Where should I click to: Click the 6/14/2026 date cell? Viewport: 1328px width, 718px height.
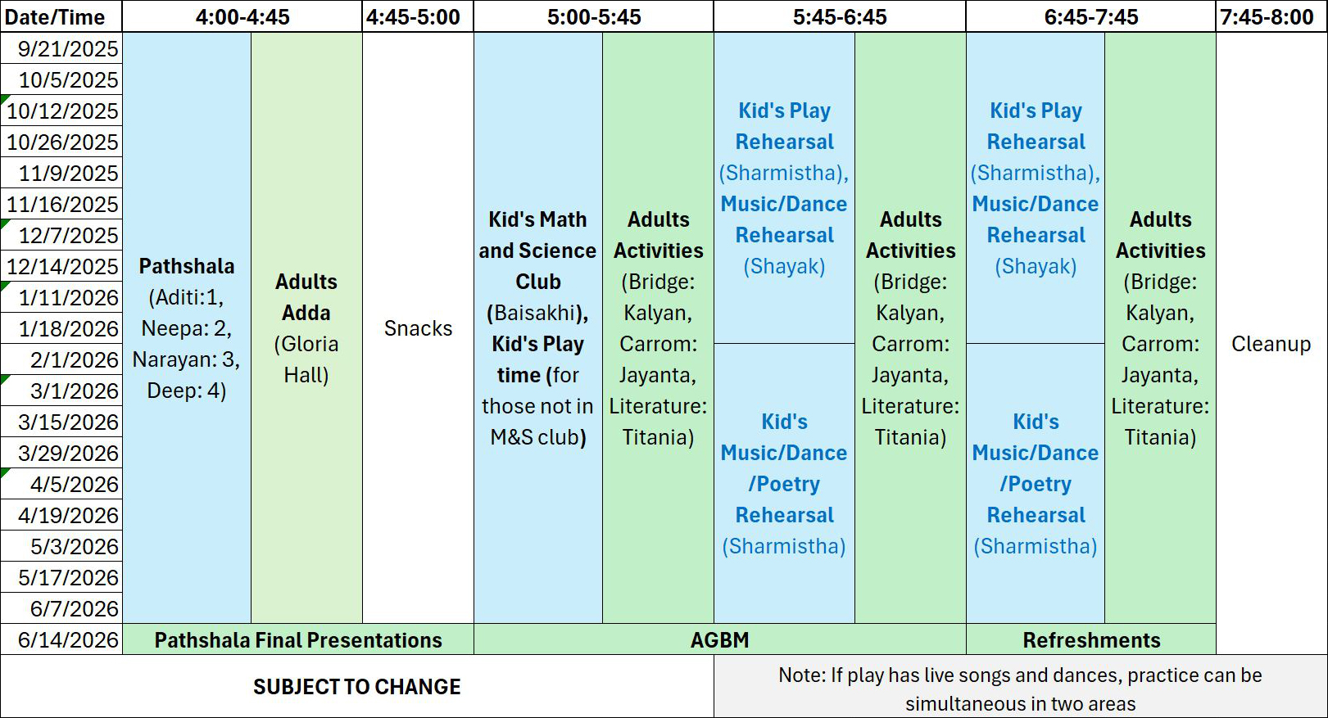pos(61,639)
